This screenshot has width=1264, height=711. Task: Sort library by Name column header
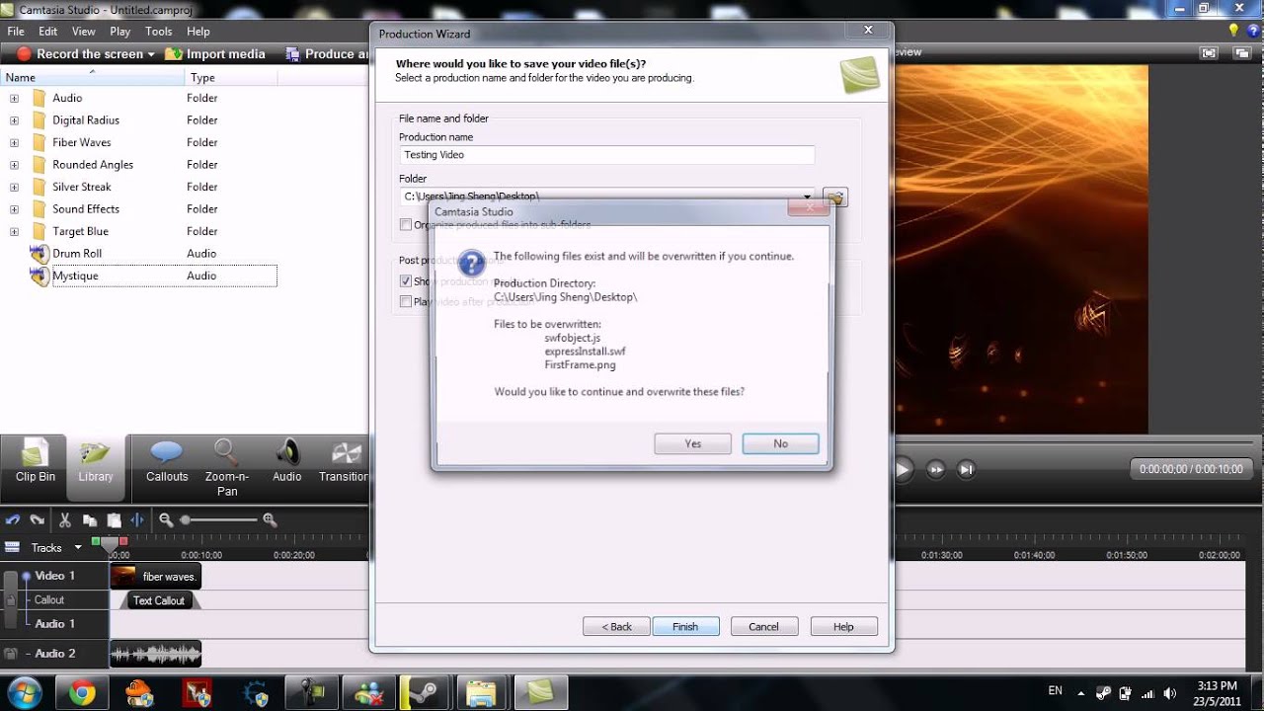[93, 77]
